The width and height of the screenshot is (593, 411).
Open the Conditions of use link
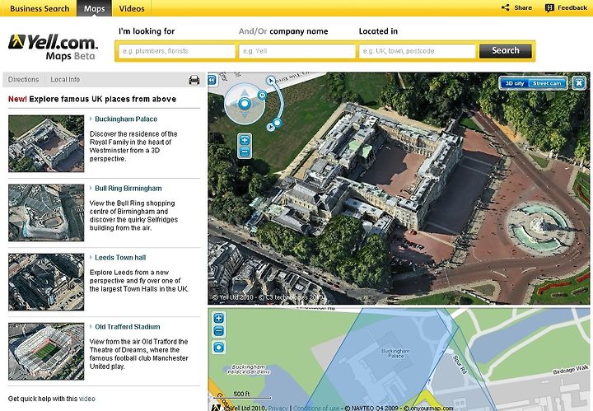click(316, 408)
